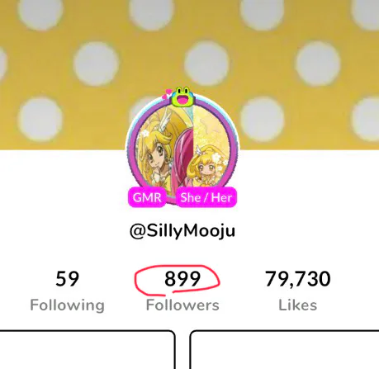Select the @SillyMooju username text

tap(182, 231)
